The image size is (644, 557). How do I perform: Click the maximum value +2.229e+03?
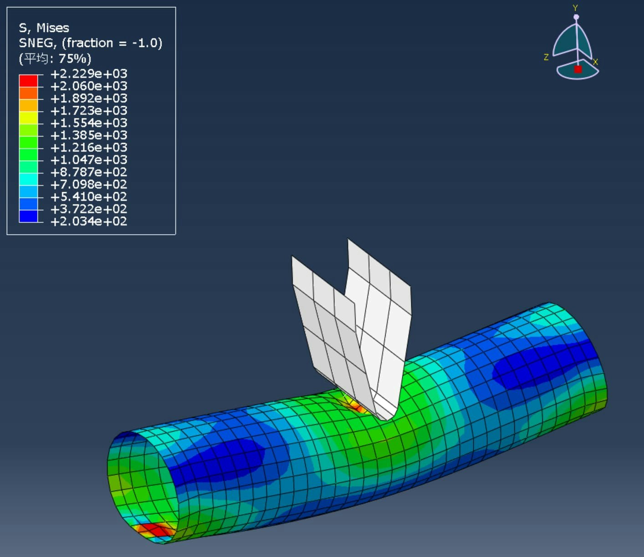tap(89, 74)
